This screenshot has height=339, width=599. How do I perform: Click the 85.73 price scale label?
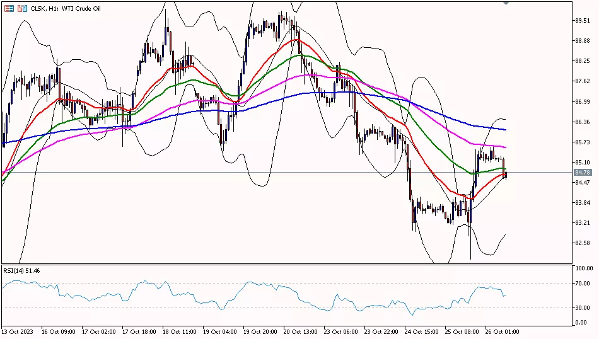click(583, 142)
